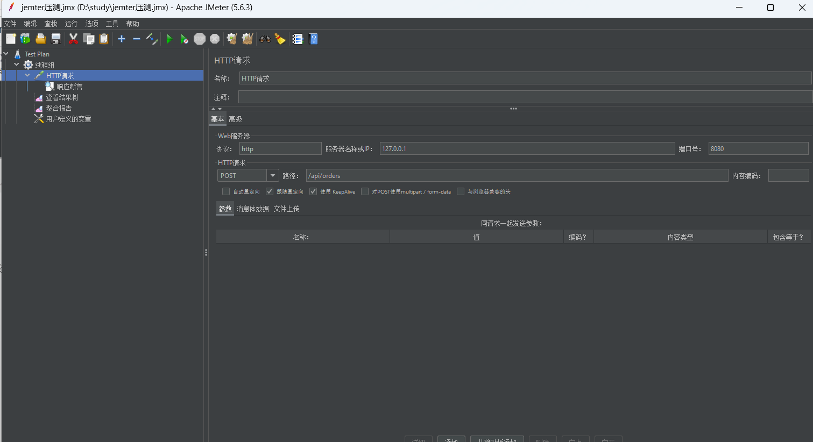813x442 pixels.
Task: Save the test plan with floppy icon
Action: [55, 39]
